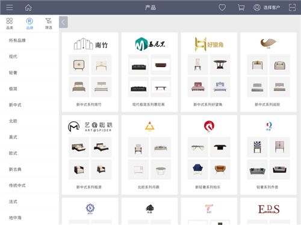Open the 筛选 filter tab
Image resolution: width=301 pixels, height=225 pixels.
[49, 23]
